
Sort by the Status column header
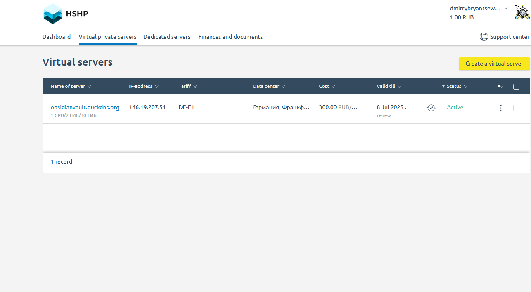(453, 87)
